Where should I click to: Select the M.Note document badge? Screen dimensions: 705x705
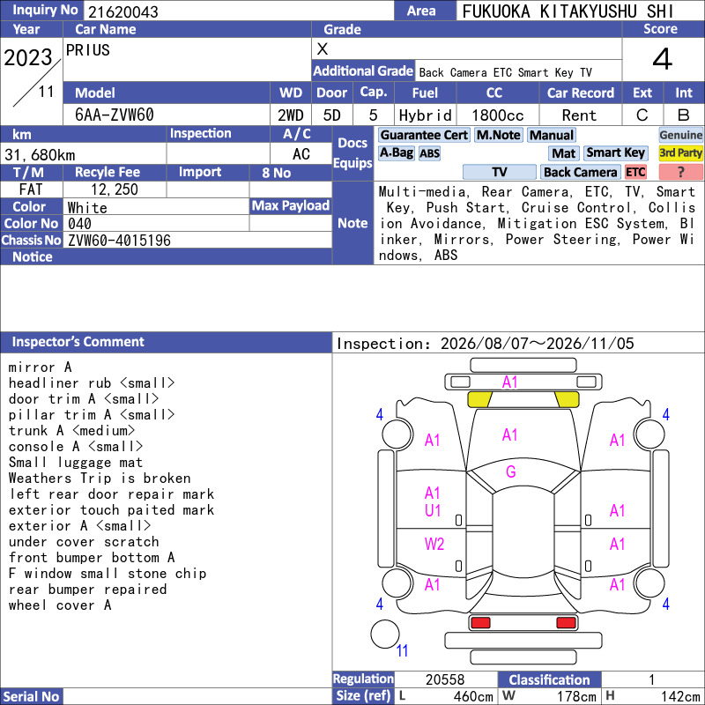[499, 135]
